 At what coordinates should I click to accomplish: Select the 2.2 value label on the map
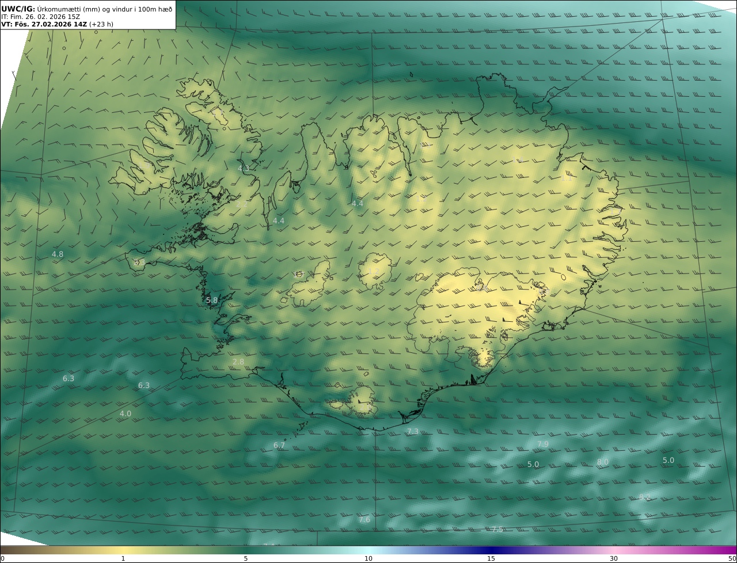tap(242, 204)
